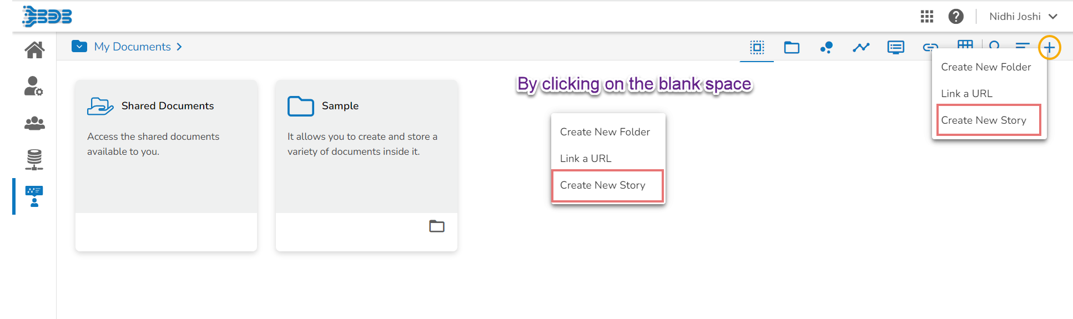Open the user settings sidebar icon
The width and height of the screenshot is (1073, 319).
click(x=34, y=86)
